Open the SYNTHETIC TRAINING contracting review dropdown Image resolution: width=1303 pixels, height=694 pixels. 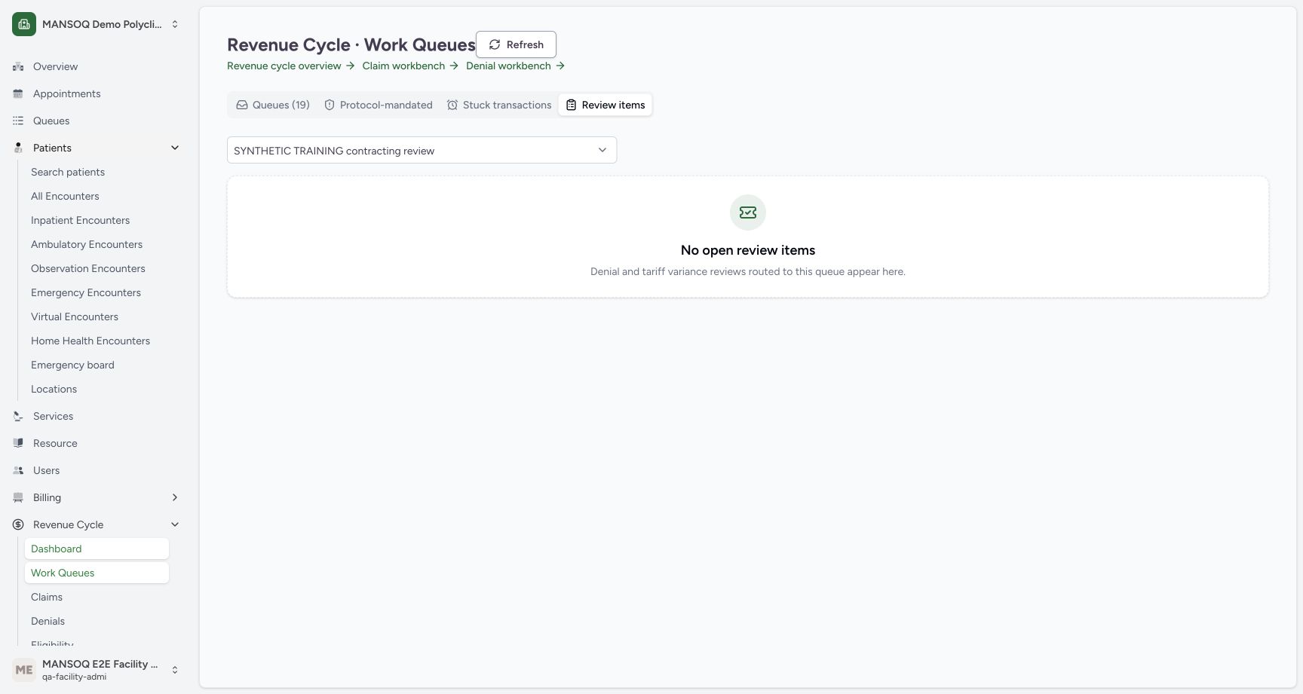click(422, 150)
